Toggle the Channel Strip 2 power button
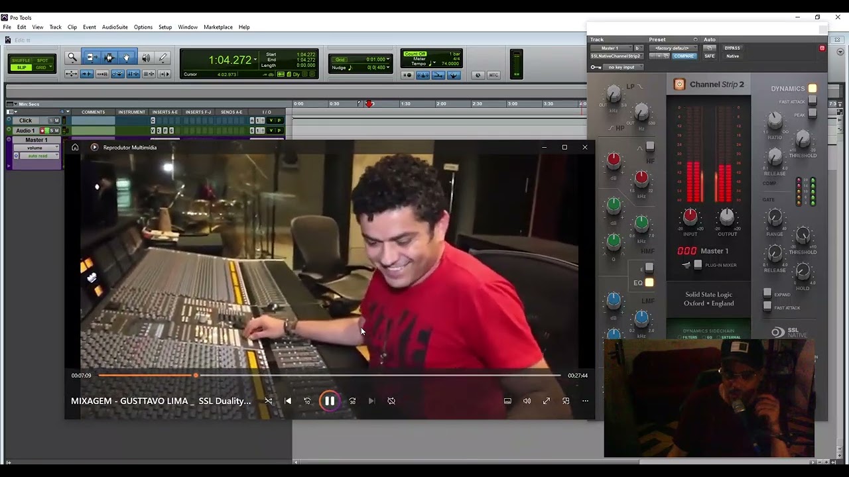 pyautogui.click(x=679, y=84)
